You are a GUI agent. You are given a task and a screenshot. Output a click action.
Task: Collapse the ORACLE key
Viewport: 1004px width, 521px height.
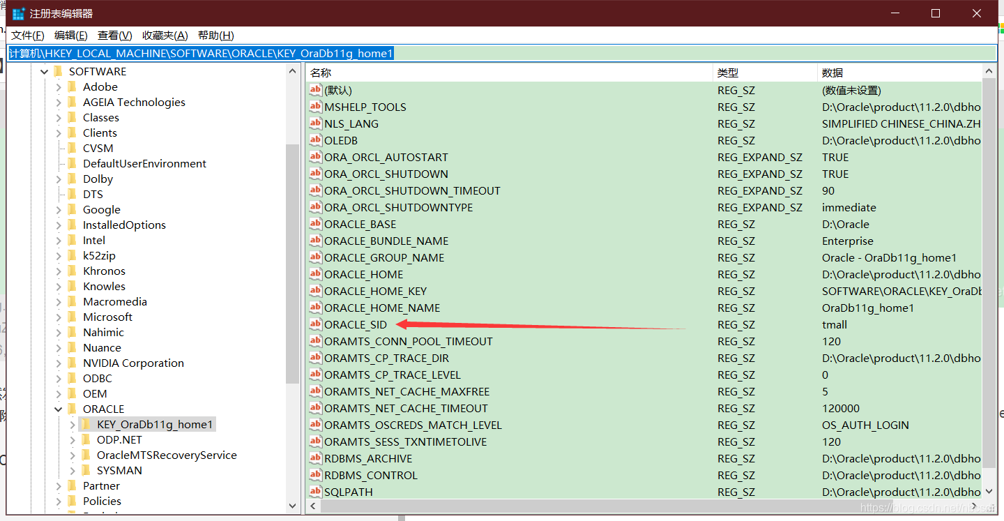tap(59, 409)
